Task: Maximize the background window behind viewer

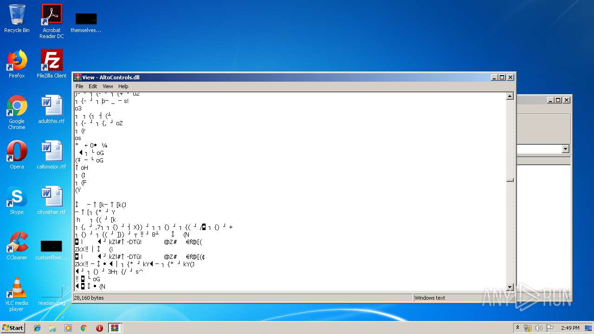Action: [558, 100]
